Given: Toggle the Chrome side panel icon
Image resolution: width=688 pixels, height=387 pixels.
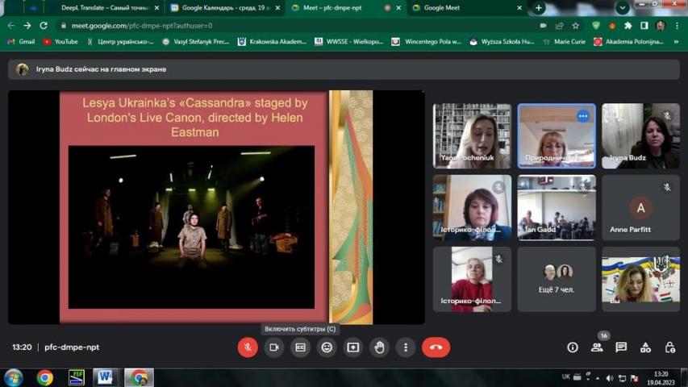Looking at the screenshot, I should pos(644,26).
